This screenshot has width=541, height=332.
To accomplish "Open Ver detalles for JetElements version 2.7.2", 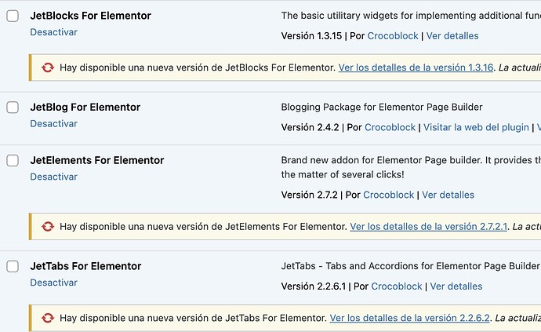I will point(448,195).
